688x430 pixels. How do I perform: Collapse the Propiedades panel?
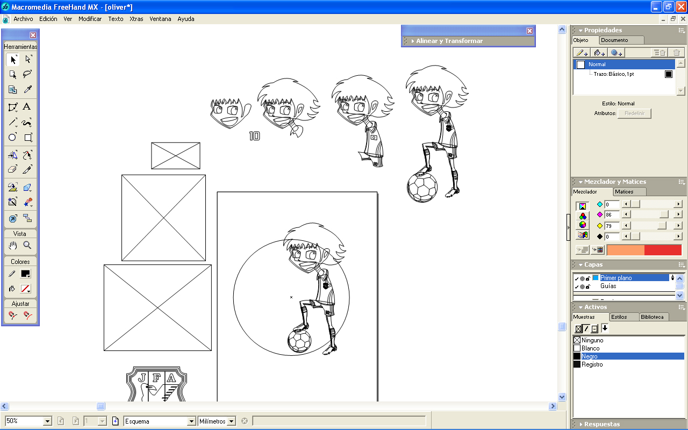pyautogui.click(x=580, y=31)
